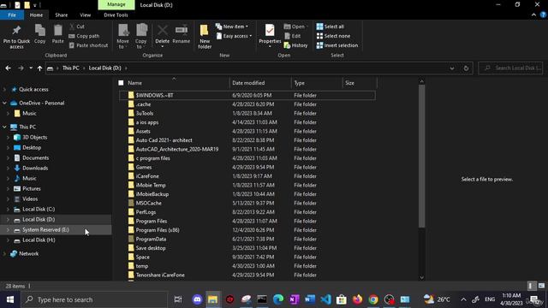The image size is (548, 308).
Task: Select the MSOCache folder
Action: tap(247, 204)
